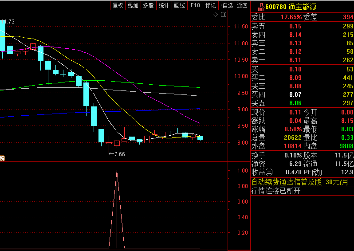
Task: Click the 最高 value 8.15
Action: click(x=347, y=121)
